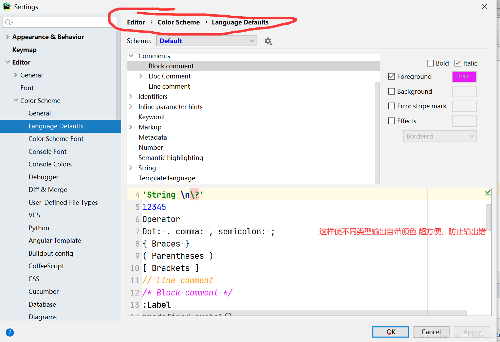Click the Background color swatch box
This screenshot has height=342, width=500.
pos(464,92)
